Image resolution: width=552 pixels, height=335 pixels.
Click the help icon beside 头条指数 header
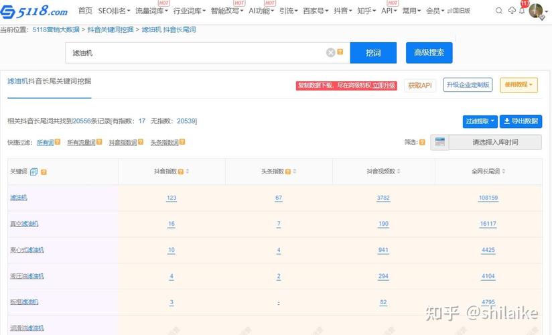[288, 172]
